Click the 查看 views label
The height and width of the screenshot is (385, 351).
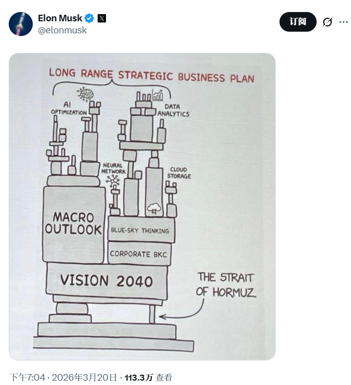[x=164, y=377]
